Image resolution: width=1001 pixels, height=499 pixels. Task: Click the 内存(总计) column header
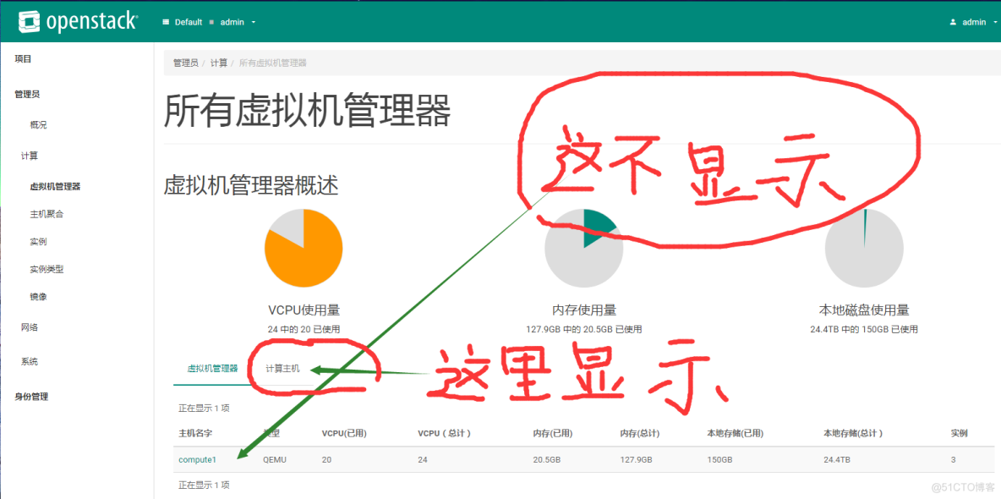click(x=640, y=433)
